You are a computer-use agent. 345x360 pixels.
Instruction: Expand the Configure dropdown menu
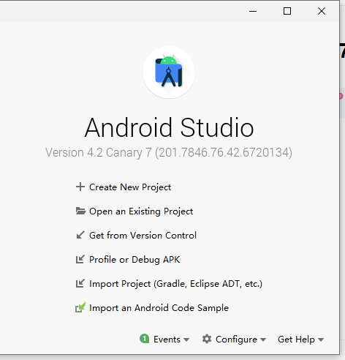[240, 340]
